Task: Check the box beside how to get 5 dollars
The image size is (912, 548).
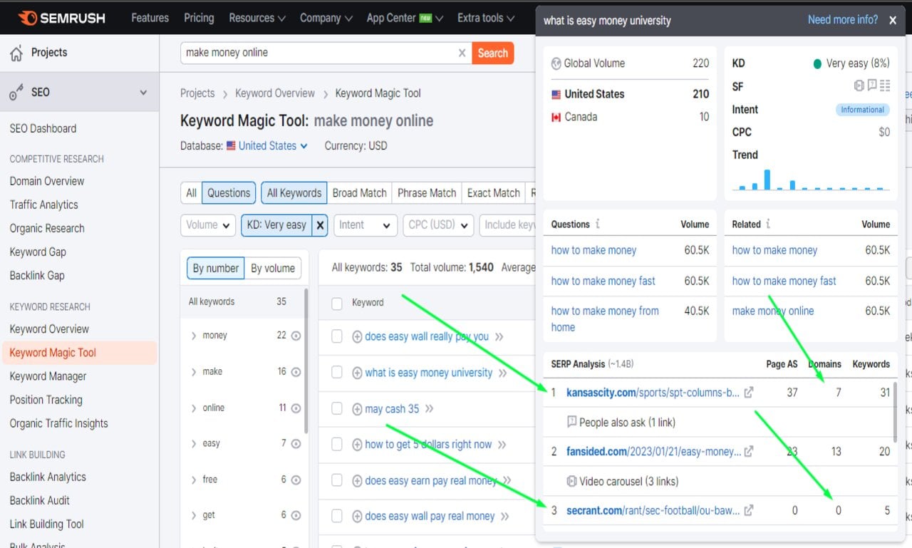Action: [336, 444]
